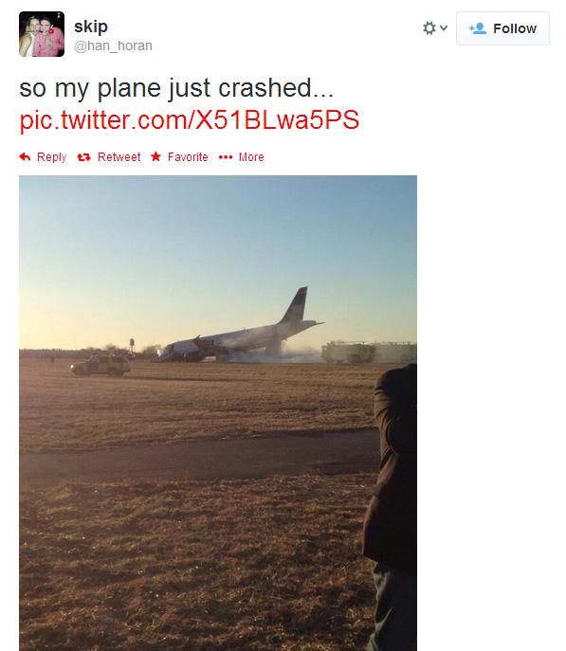
Task: Open skip's profile avatar picture
Action: tap(42, 34)
